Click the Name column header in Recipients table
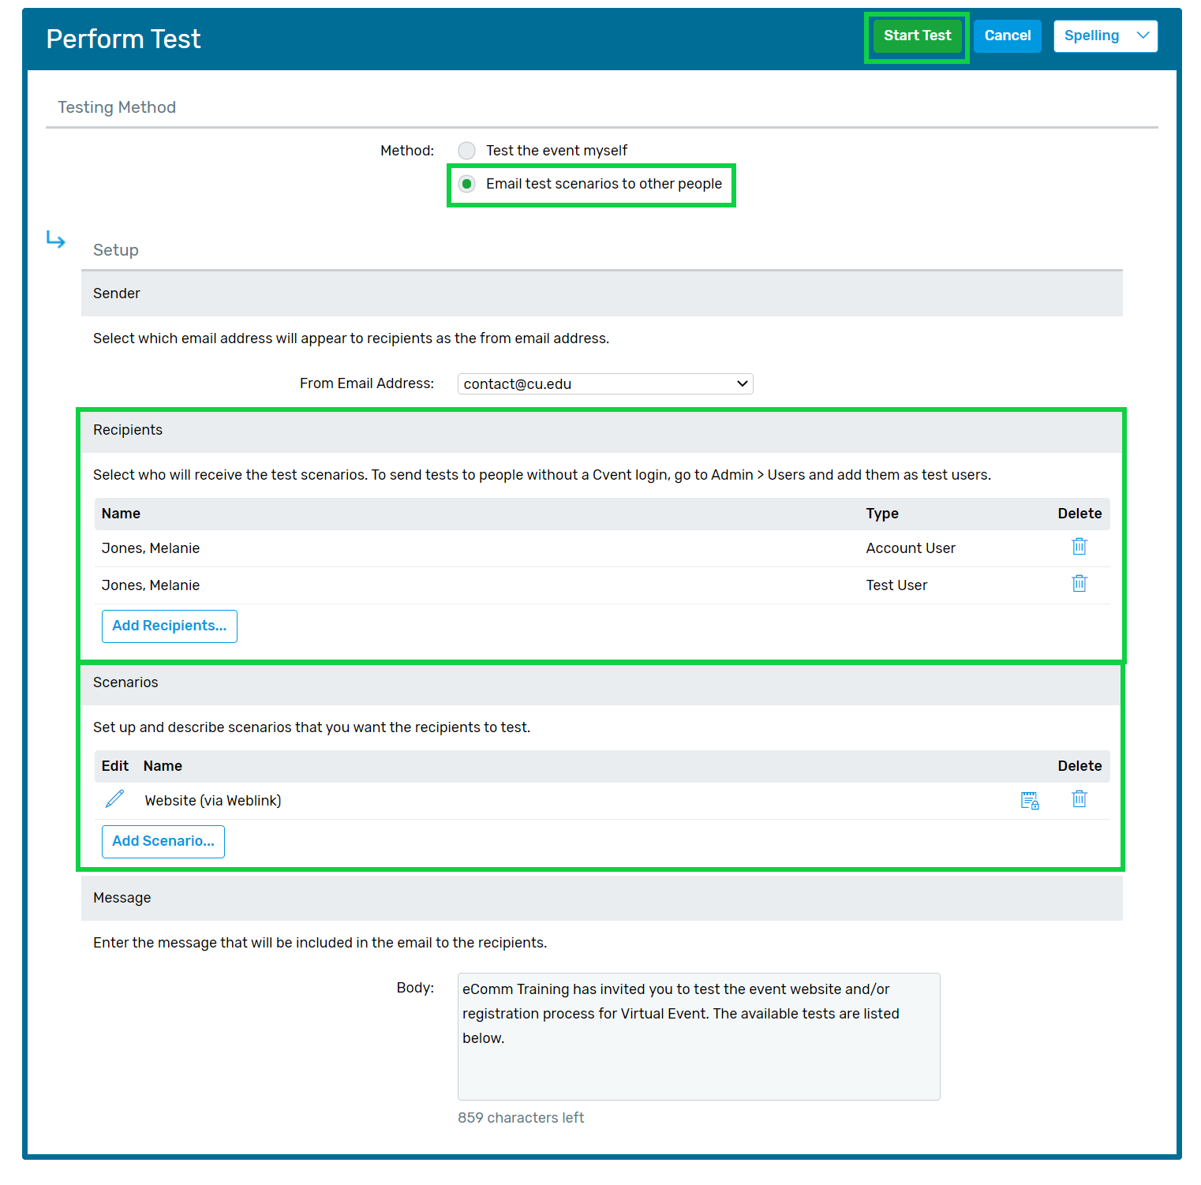The image size is (1201, 1185). [x=121, y=514]
